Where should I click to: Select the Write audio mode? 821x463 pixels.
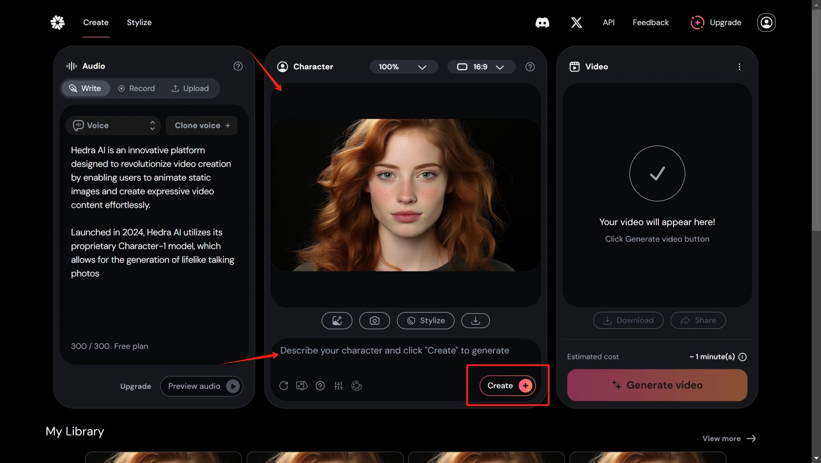click(85, 88)
